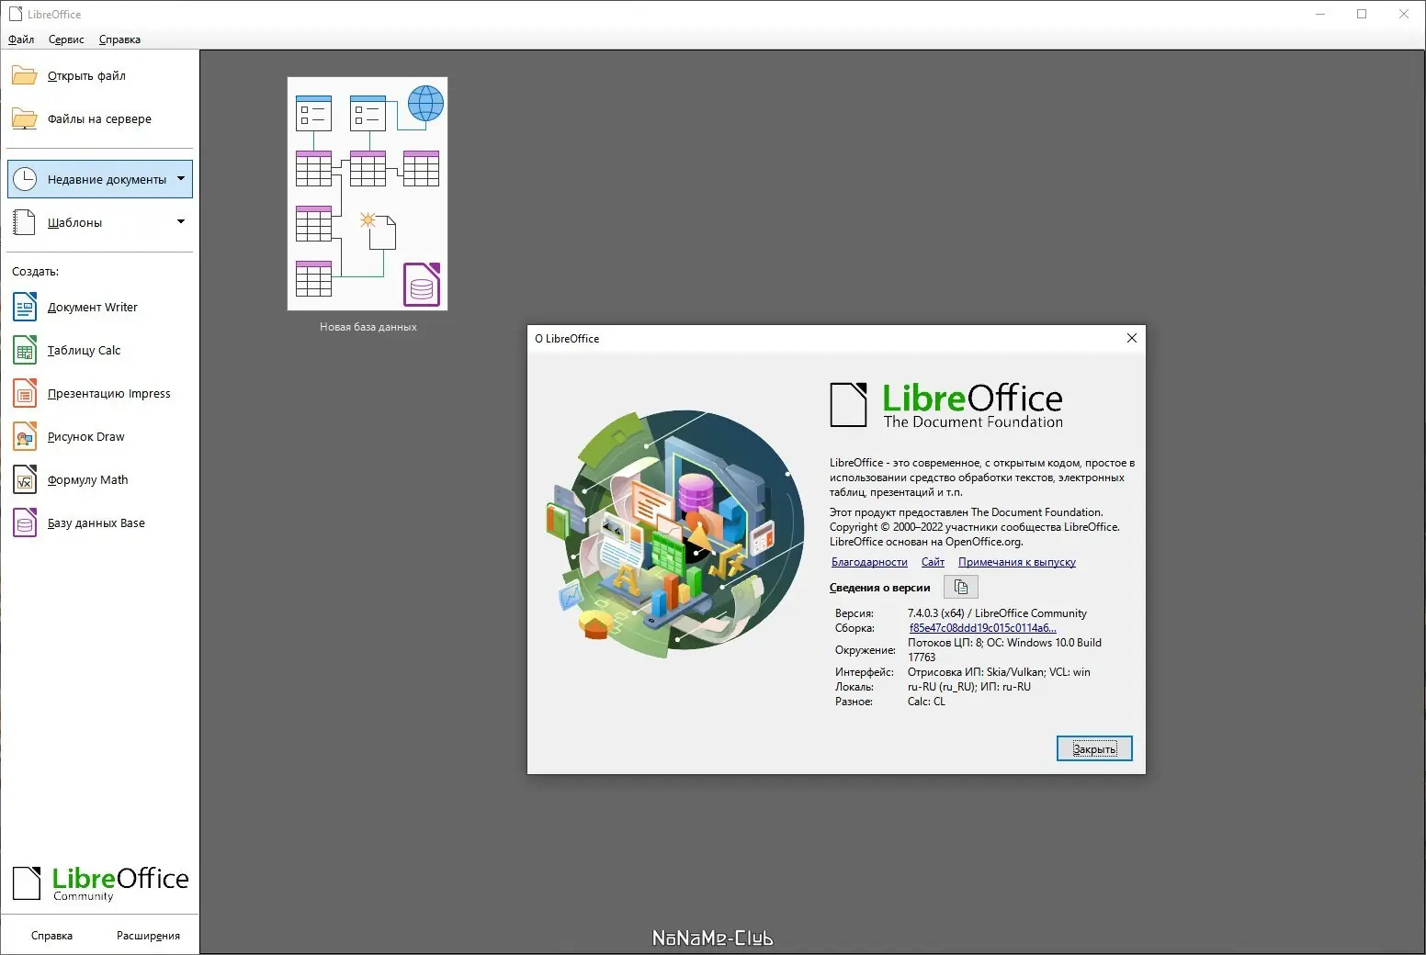Select Недавние документы button

point(100,179)
